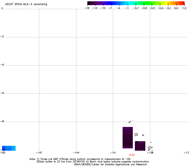This screenshot has height=166, width=189.
Task: Click the longitude label -150
Action: point(3,153)
